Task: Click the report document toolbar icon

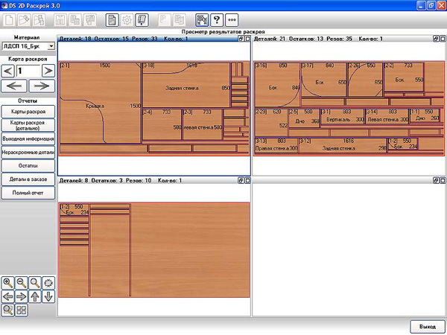Action: pos(112,20)
